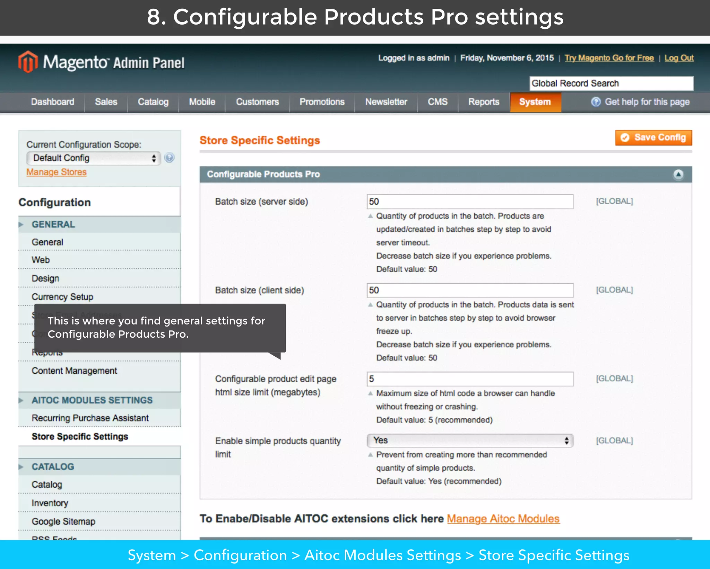The image size is (710, 569).
Task: Click the html size limit field
Action: click(470, 379)
